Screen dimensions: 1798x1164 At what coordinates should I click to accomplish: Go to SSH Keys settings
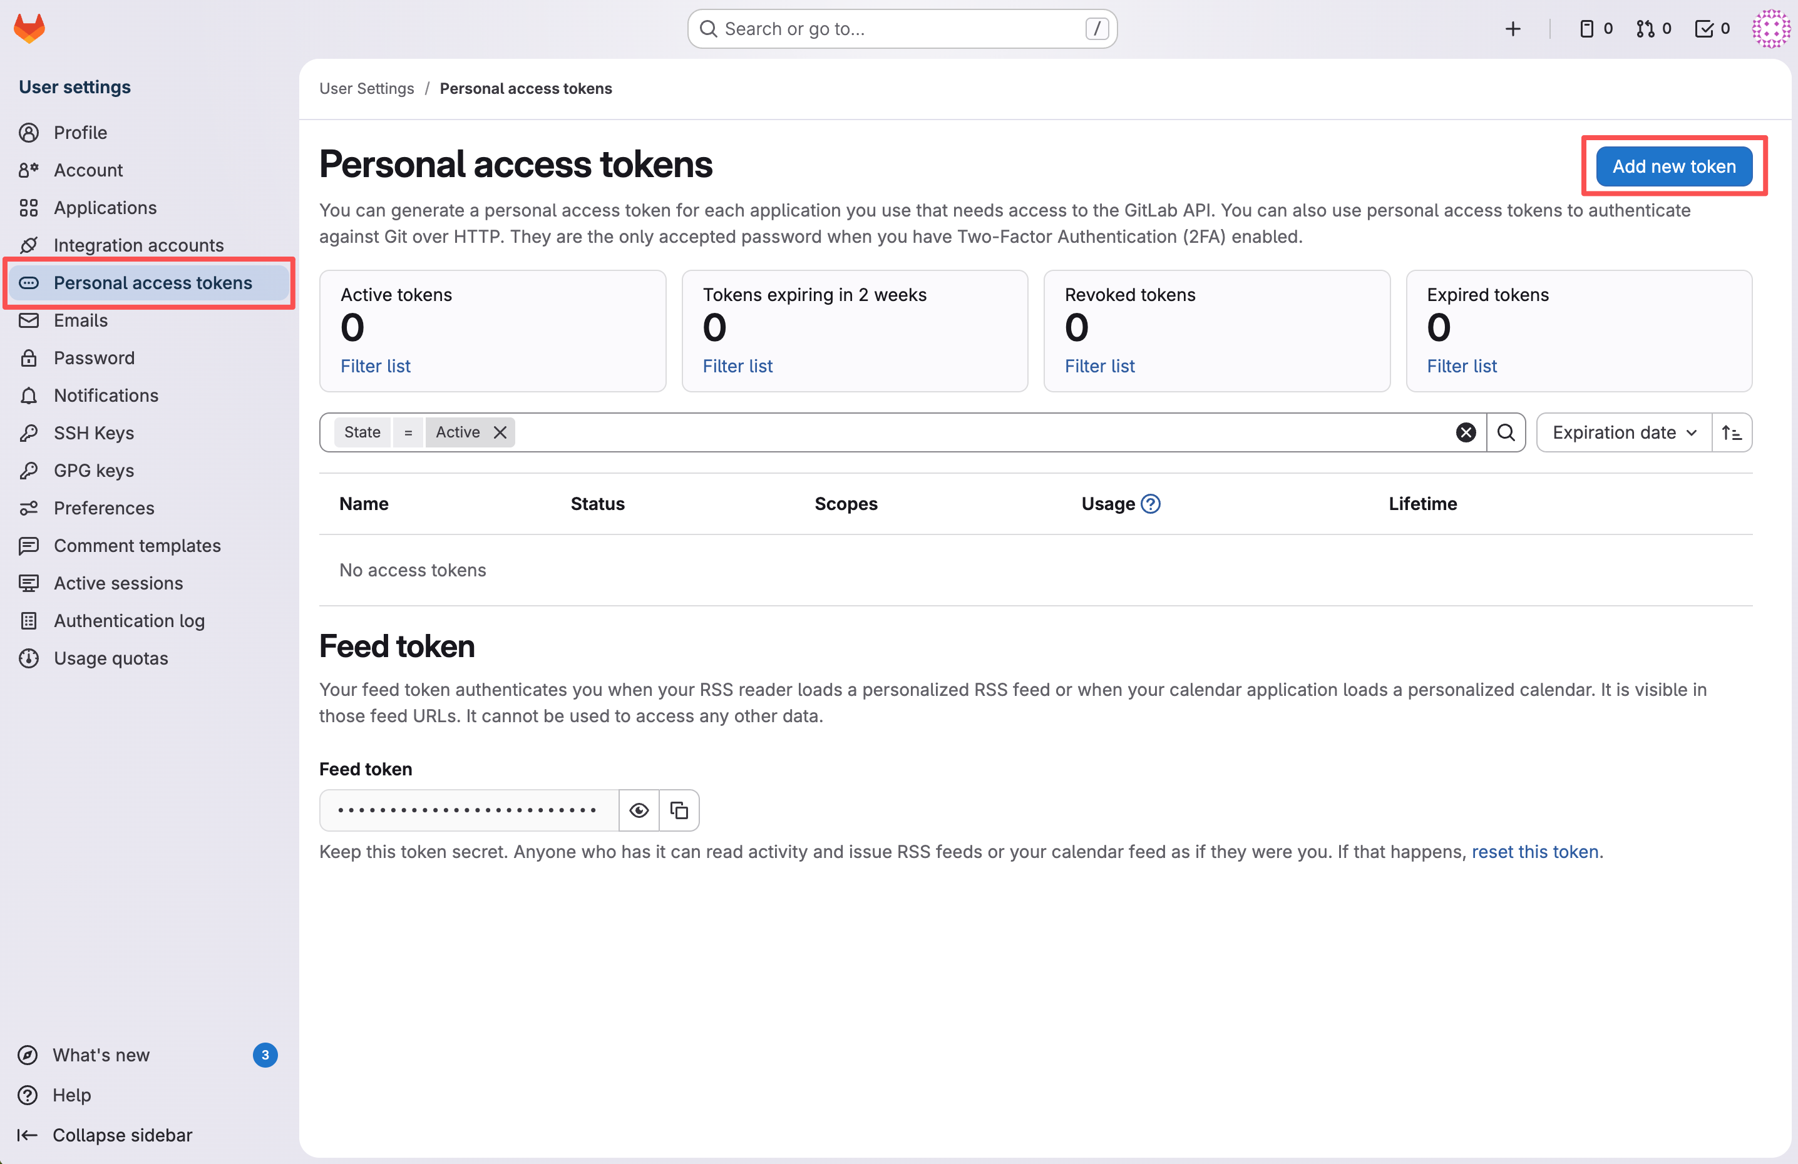[94, 433]
